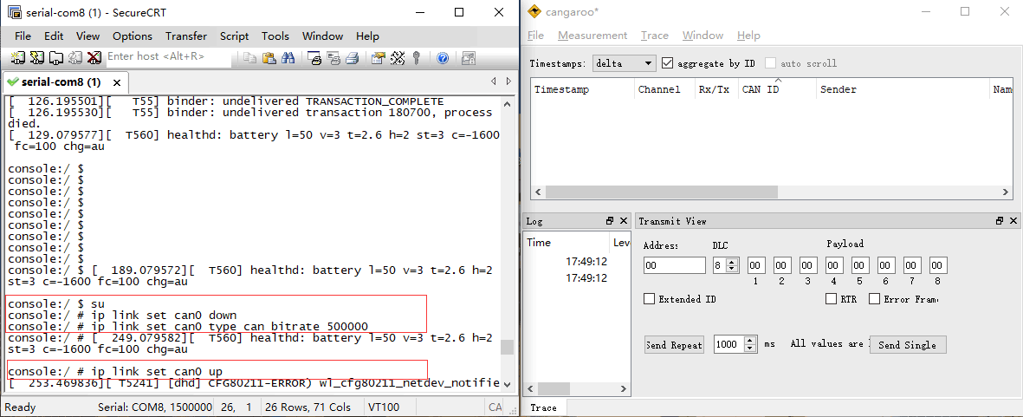Click the Quick Connect lightning icon

coord(37,58)
